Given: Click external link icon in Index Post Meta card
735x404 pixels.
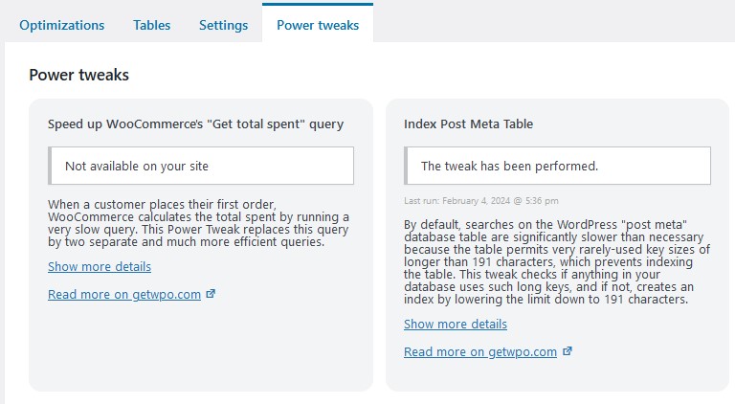Looking at the screenshot, I should point(568,351).
